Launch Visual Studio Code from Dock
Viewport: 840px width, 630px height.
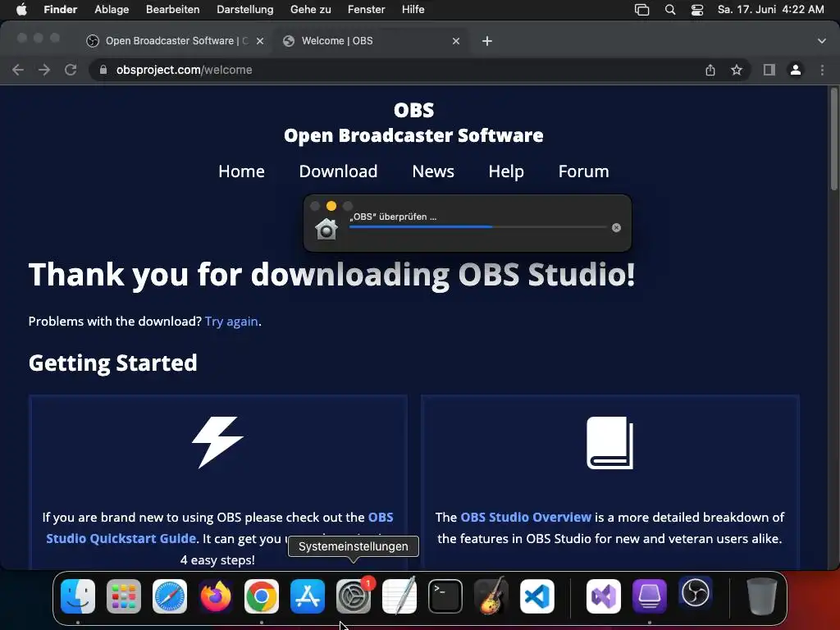tap(537, 596)
